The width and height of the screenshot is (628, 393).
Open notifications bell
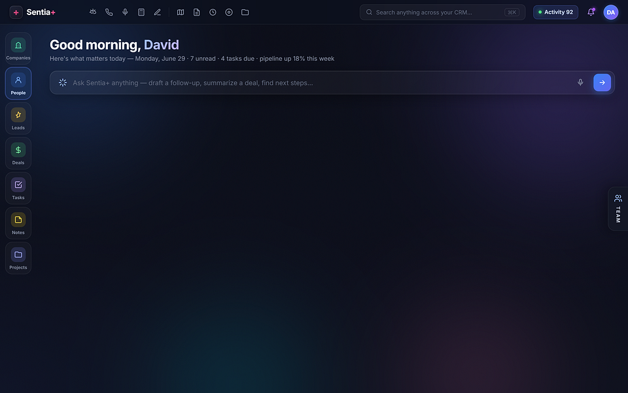coord(591,12)
